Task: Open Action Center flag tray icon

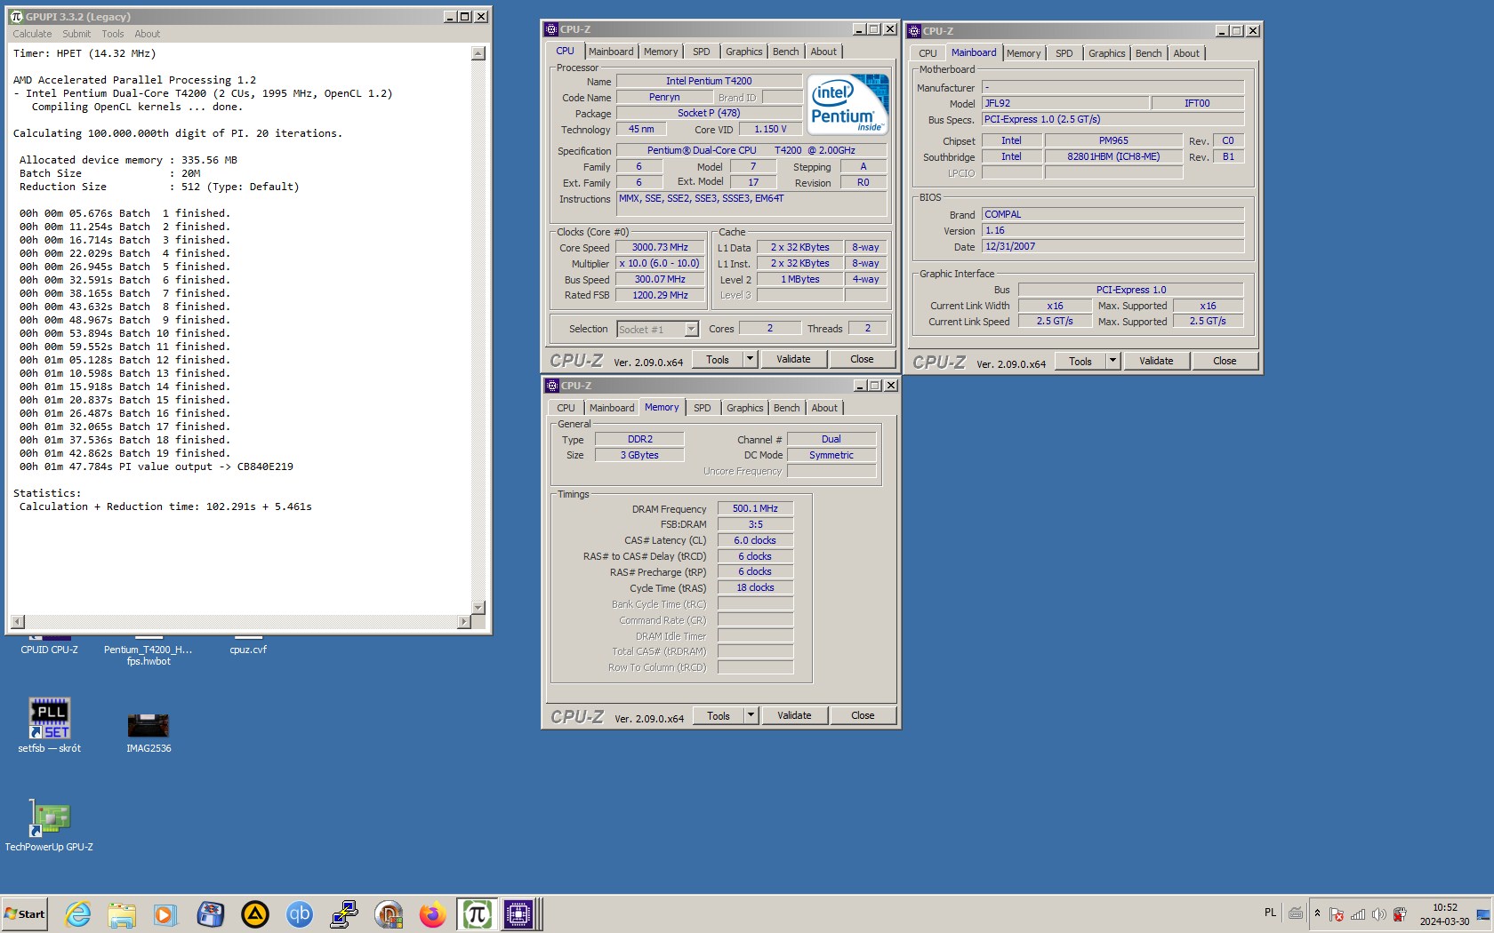Action: [1337, 914]
